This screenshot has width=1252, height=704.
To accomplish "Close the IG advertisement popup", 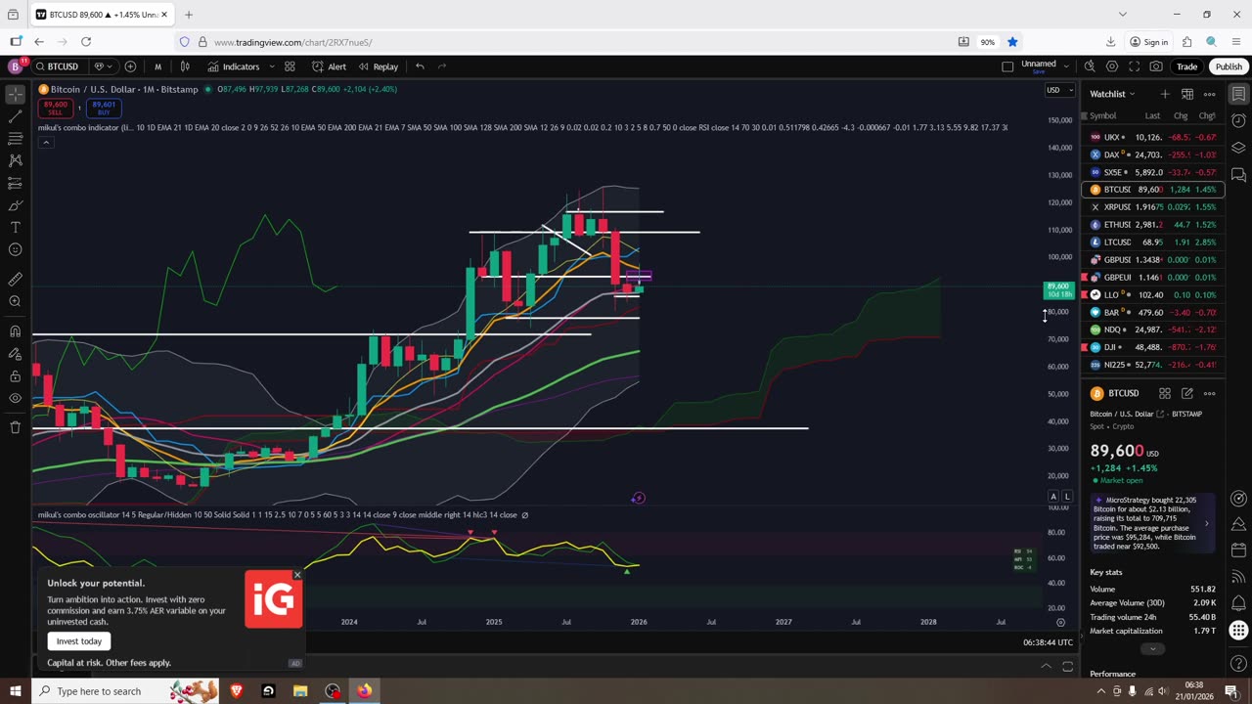I will 297,575.
